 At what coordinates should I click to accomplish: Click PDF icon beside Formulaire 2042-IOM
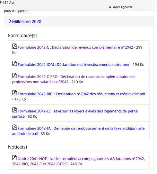click(x=15, y=63)
